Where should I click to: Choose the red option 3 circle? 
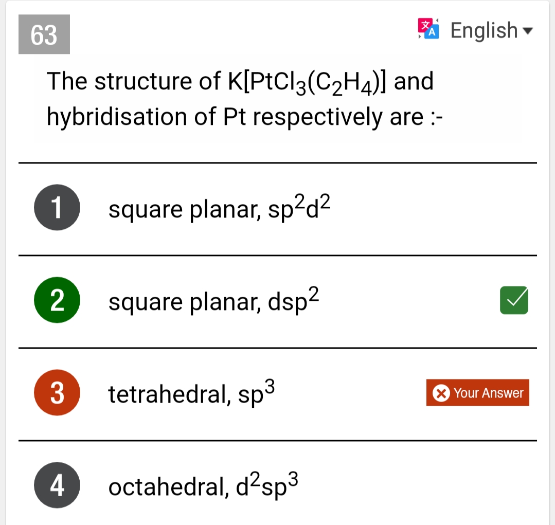click(x=57, y=393)
